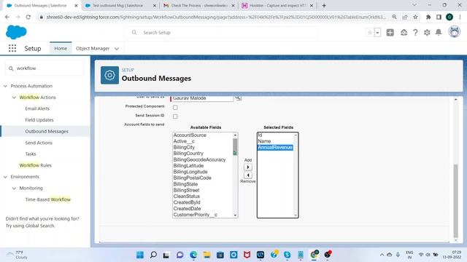467x262 pixels.
Task: Click Add arrow to move field right
Action: (248, 167)
